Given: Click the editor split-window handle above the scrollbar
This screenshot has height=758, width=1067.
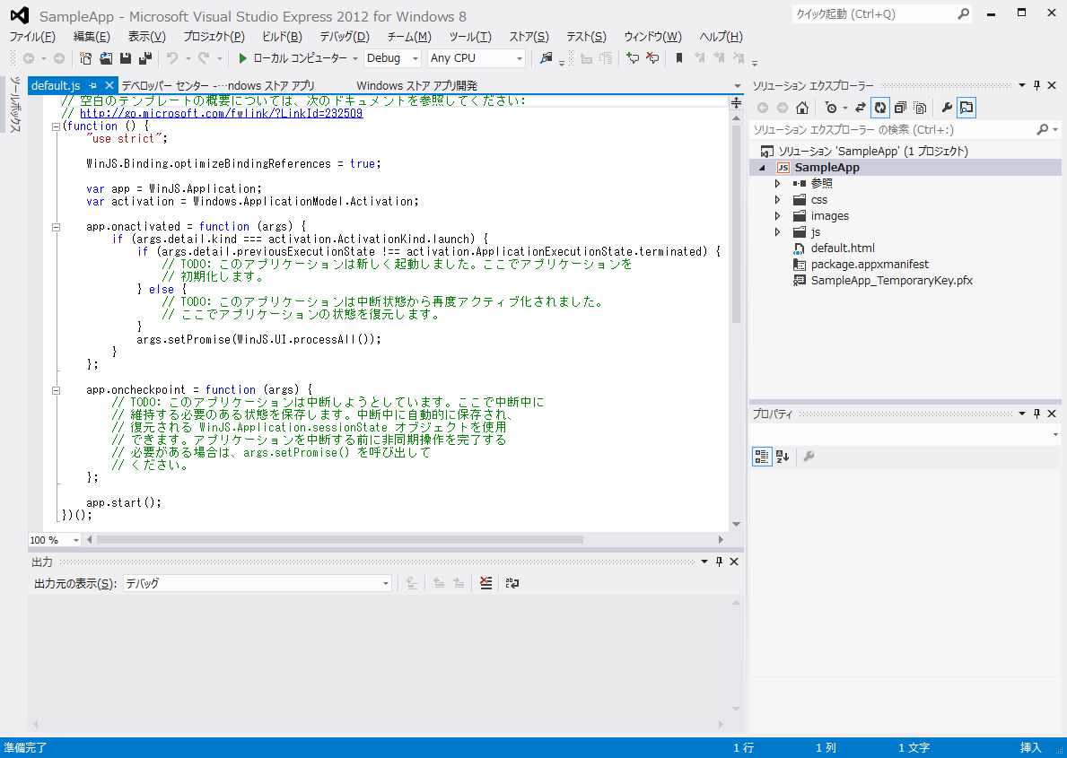Looking at the screenshot, I should click(736, 103).
